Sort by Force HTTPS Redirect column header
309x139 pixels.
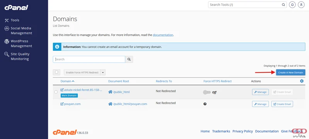tap(217, 81)
